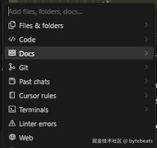
Task: Expand the Git submenu arrow
Action: (x=146, y=67)
